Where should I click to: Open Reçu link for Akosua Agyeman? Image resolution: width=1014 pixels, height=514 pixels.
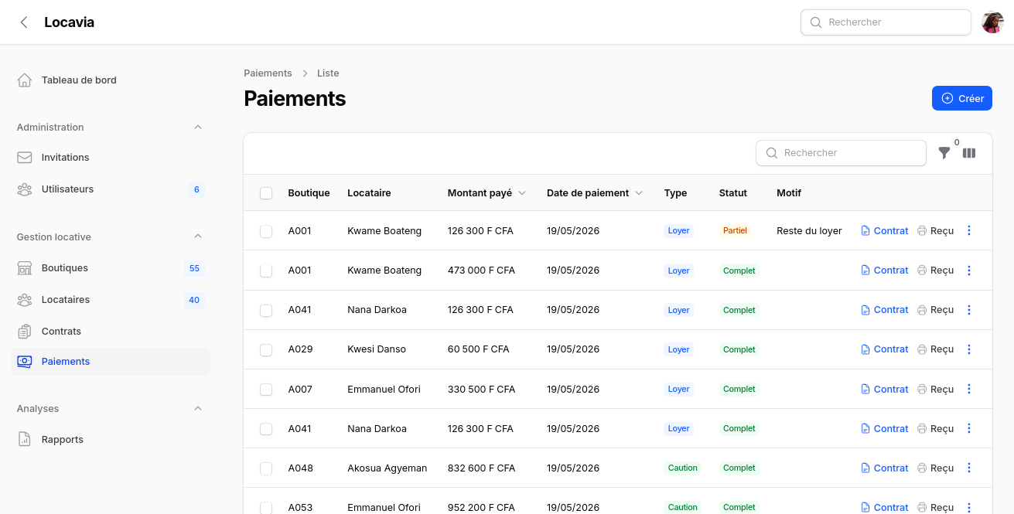935,468
